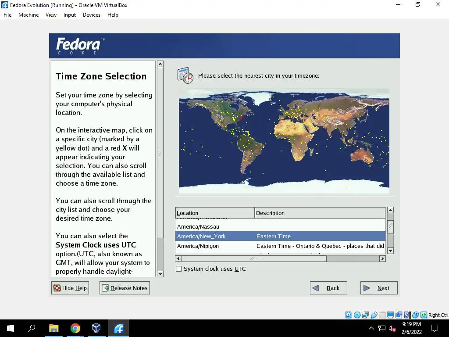Click the red X marker on the map
The width and height of the screenshot is (449, 337).
241,118
